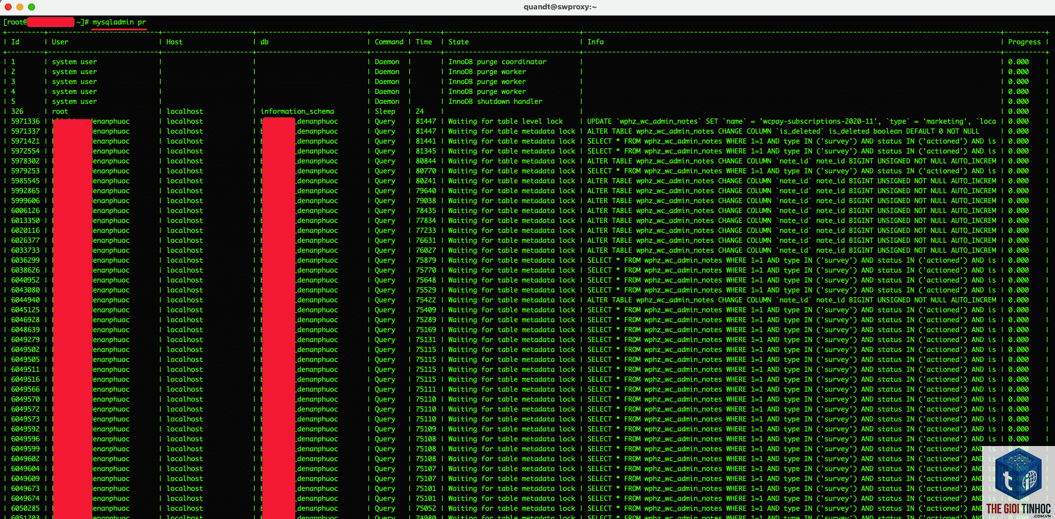Minimize the terminal window using the yellow button
The width and height of the screenshot is (1055, 519).
19,7
